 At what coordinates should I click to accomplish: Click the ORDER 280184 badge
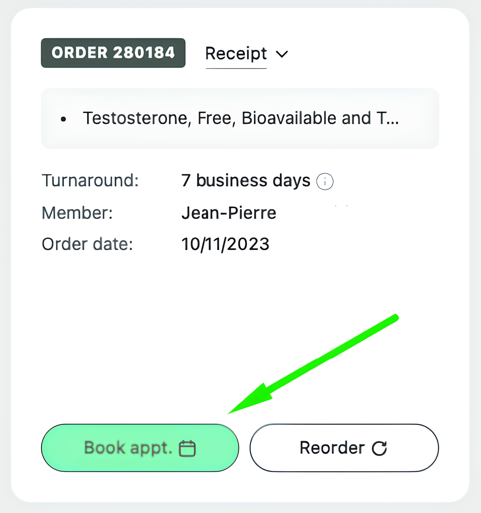[x=113, y=53]
